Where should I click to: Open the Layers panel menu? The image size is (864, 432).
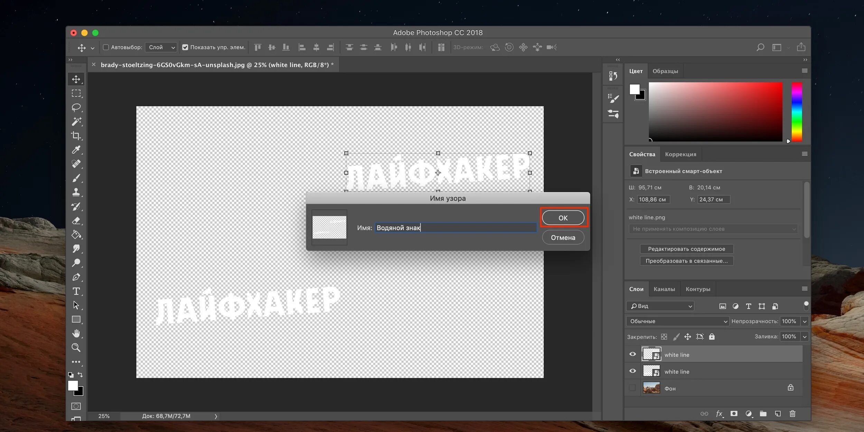click(805, 289)
